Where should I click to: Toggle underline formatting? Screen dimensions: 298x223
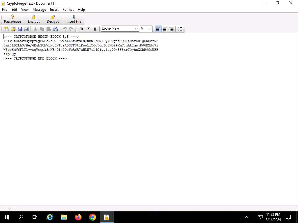[95, 29]
